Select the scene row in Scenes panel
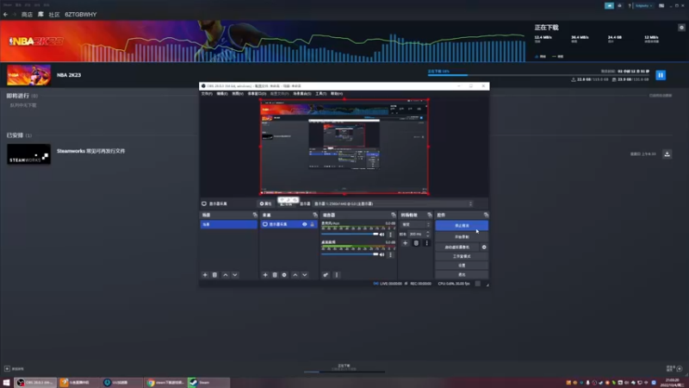The height and width of the screenshot is (388, 689). point(228,224)
